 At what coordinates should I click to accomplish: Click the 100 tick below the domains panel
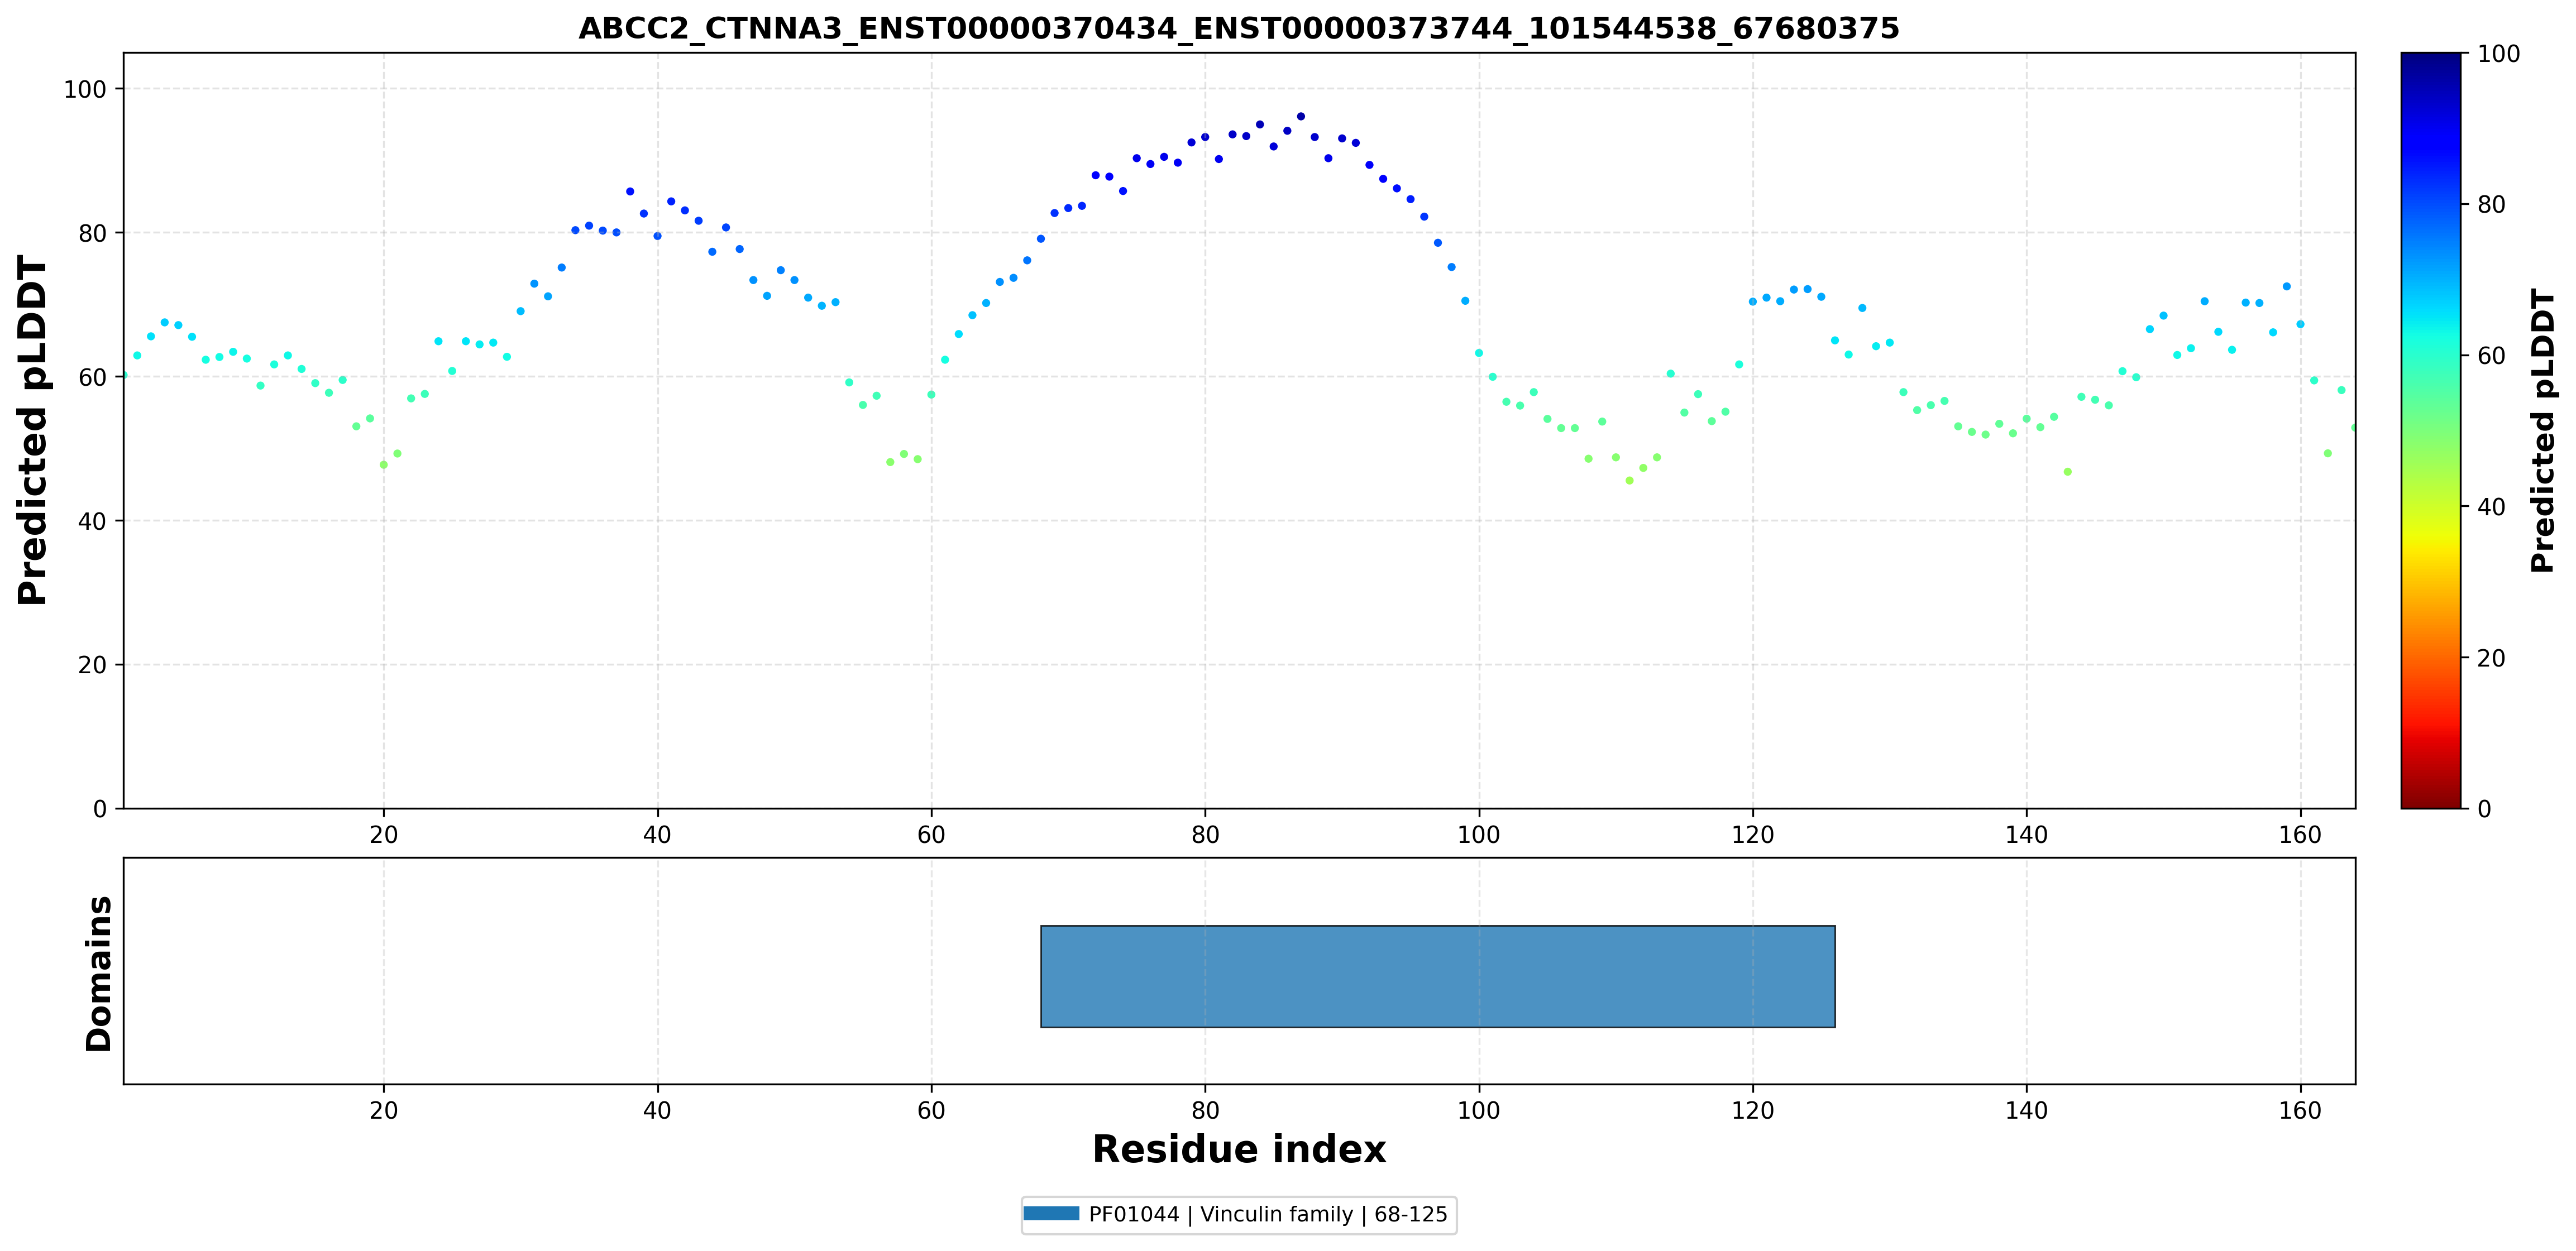[1479, 1111]
